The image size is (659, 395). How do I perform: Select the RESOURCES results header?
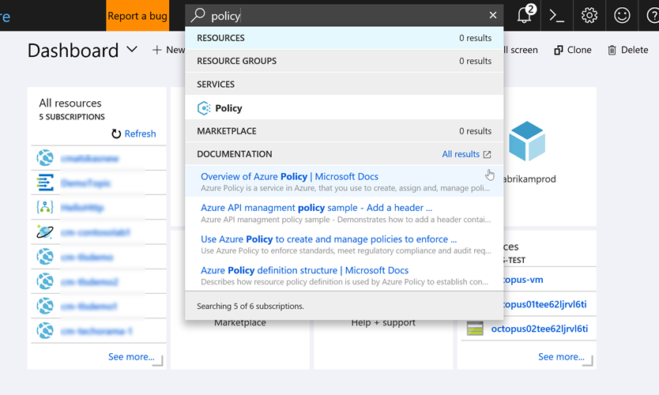[x=345, y=38]
